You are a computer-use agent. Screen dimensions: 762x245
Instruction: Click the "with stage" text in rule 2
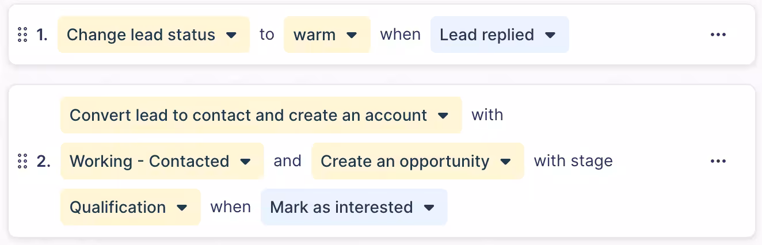[x=573, y=161]
